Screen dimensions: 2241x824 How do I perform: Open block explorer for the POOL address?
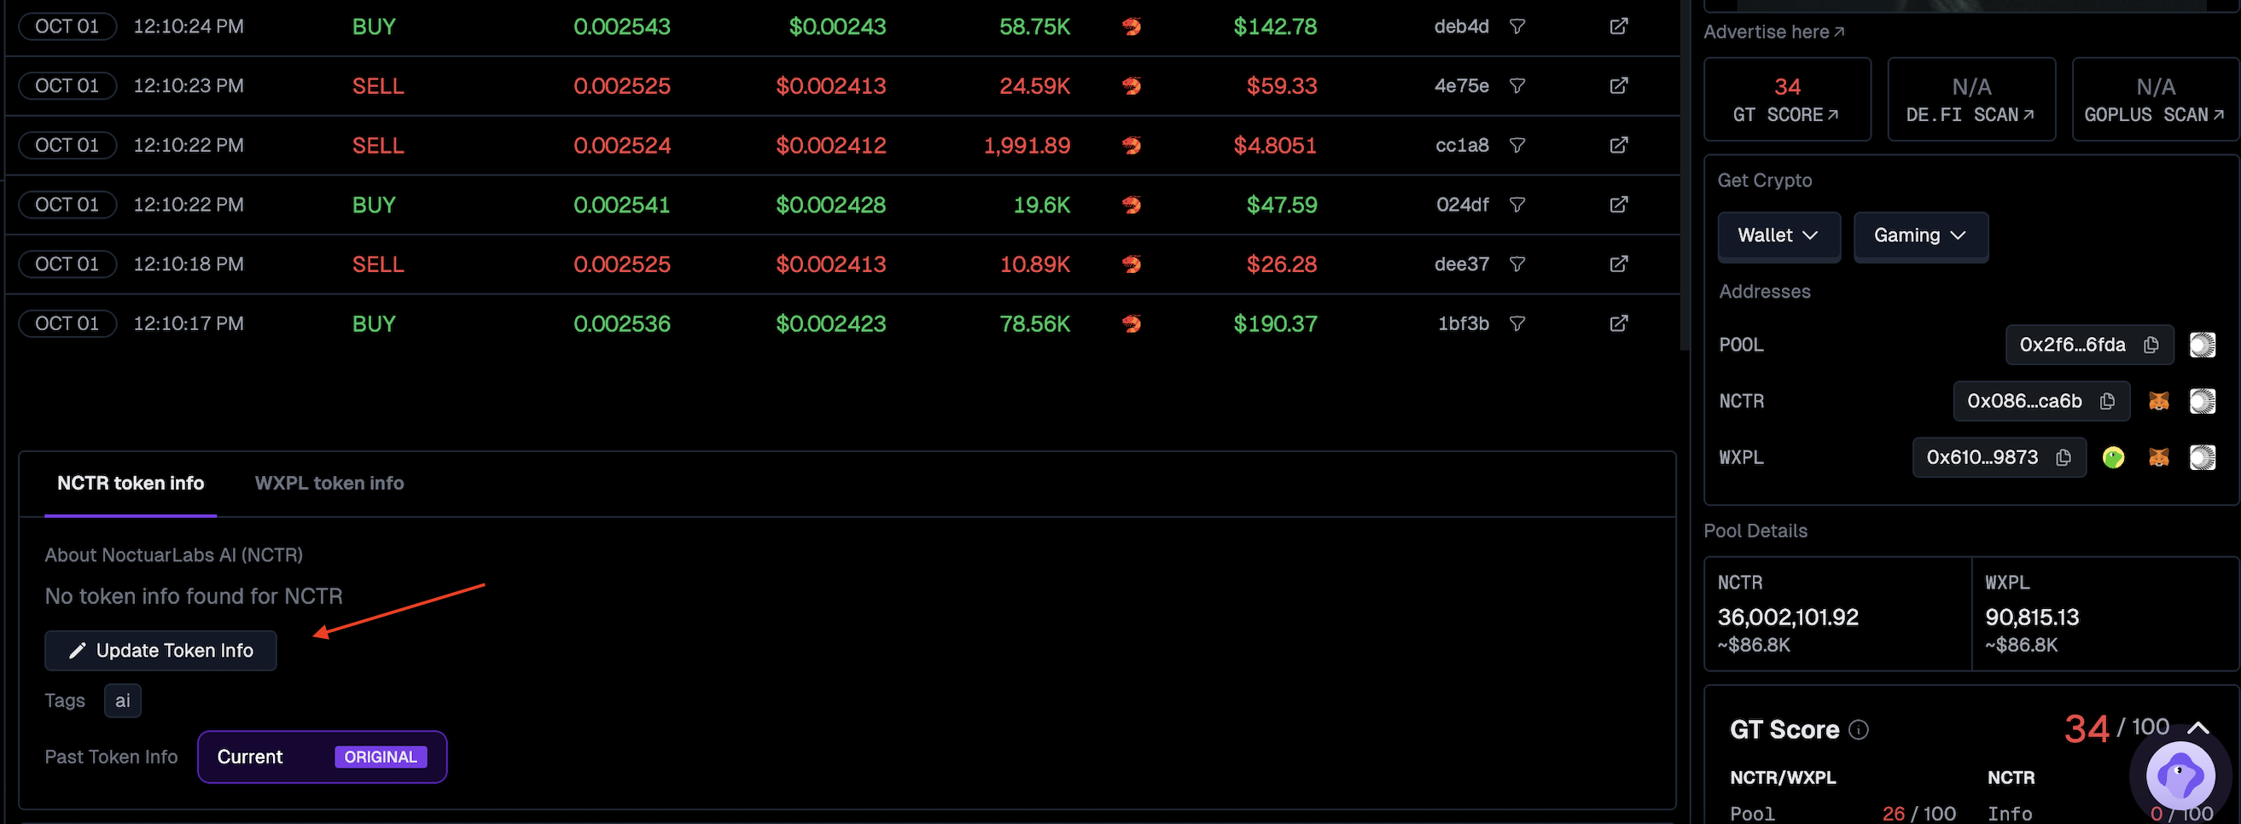pos(2203,345)
